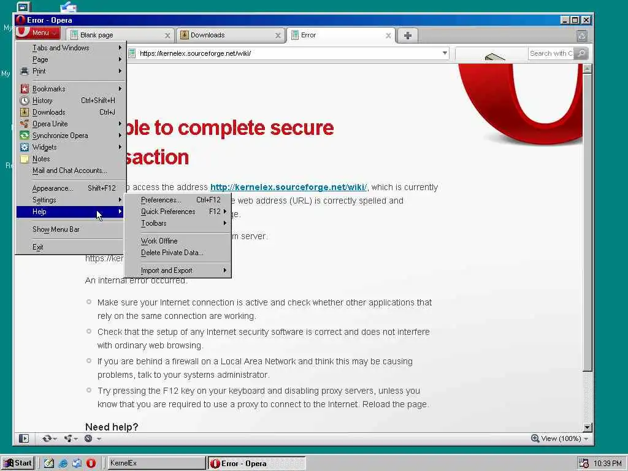Switch to KernelEx taskbar window
628x471 pixels.
click(x=155, y=463)
